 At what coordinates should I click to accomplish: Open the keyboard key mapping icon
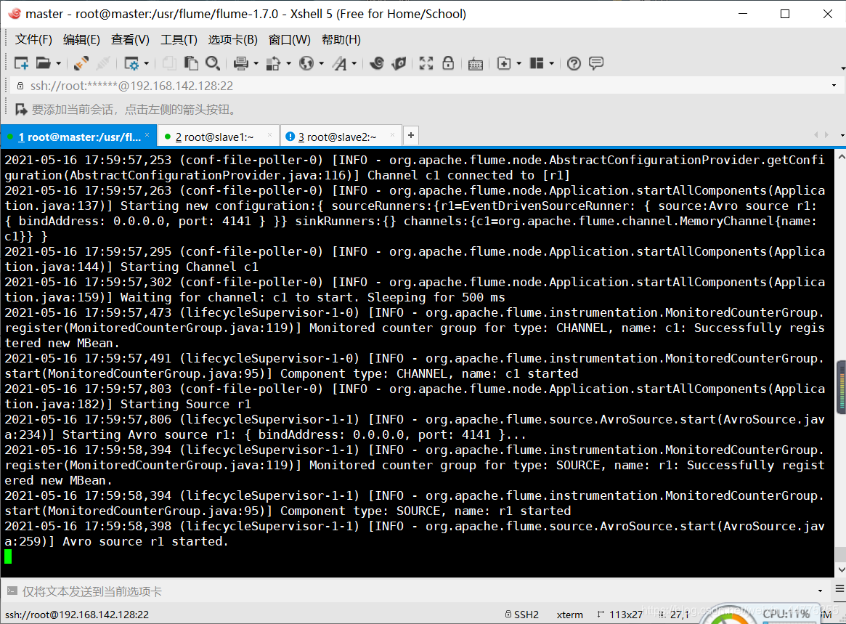476,64
